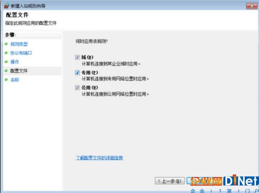The image size is (259, 193).
Task: Click the green bullet beside 规则类型
Action: click(6, 44)
